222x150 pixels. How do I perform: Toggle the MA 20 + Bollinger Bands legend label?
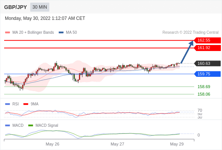tap(33, 33)
